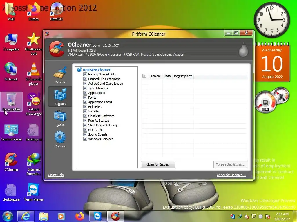Uncheck Unused File Extensions

[85, 79]
